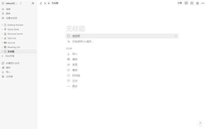This screenshot has width=207, height=129.
Task: Go back with the left arrow
Action: 41,3
